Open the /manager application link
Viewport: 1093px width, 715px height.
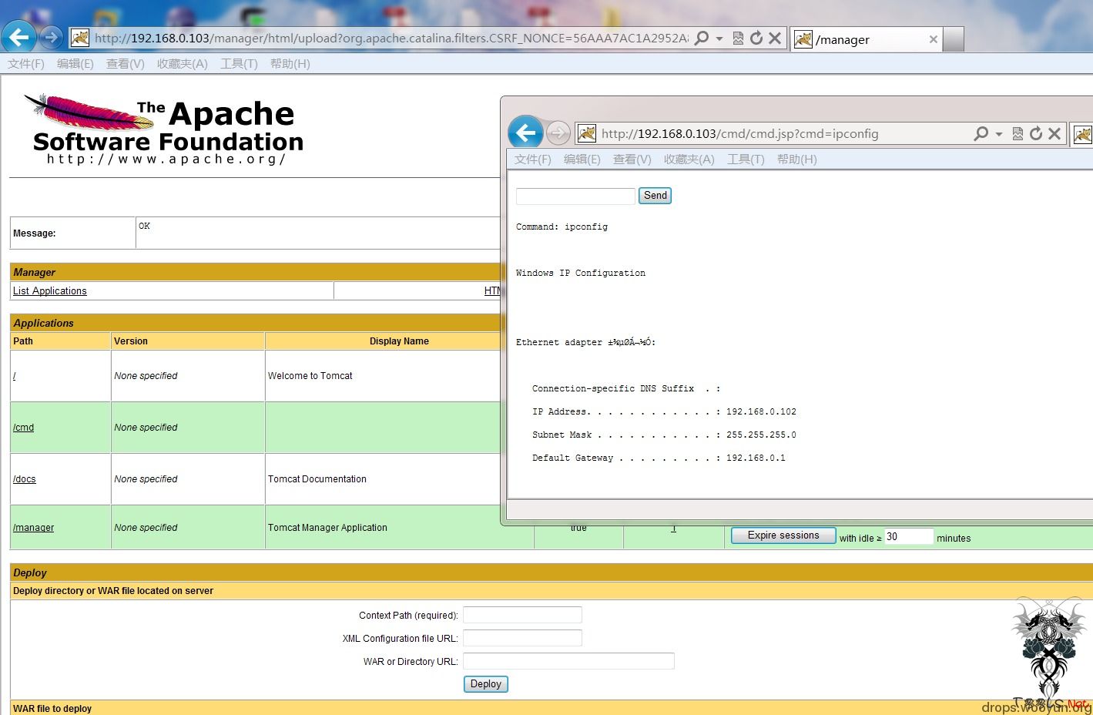pyautogui.click(x=34, y=528)
